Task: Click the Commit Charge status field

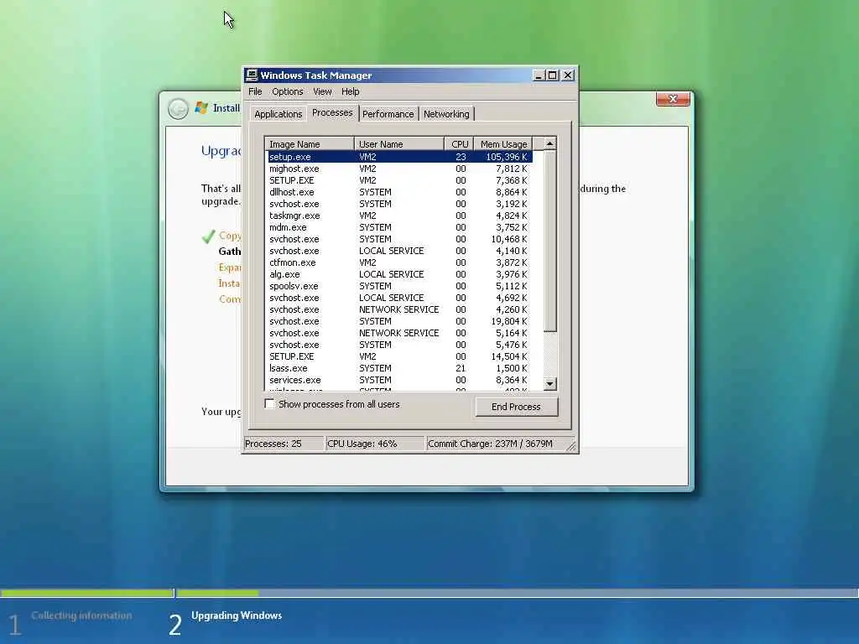Action: pos(495,444)
